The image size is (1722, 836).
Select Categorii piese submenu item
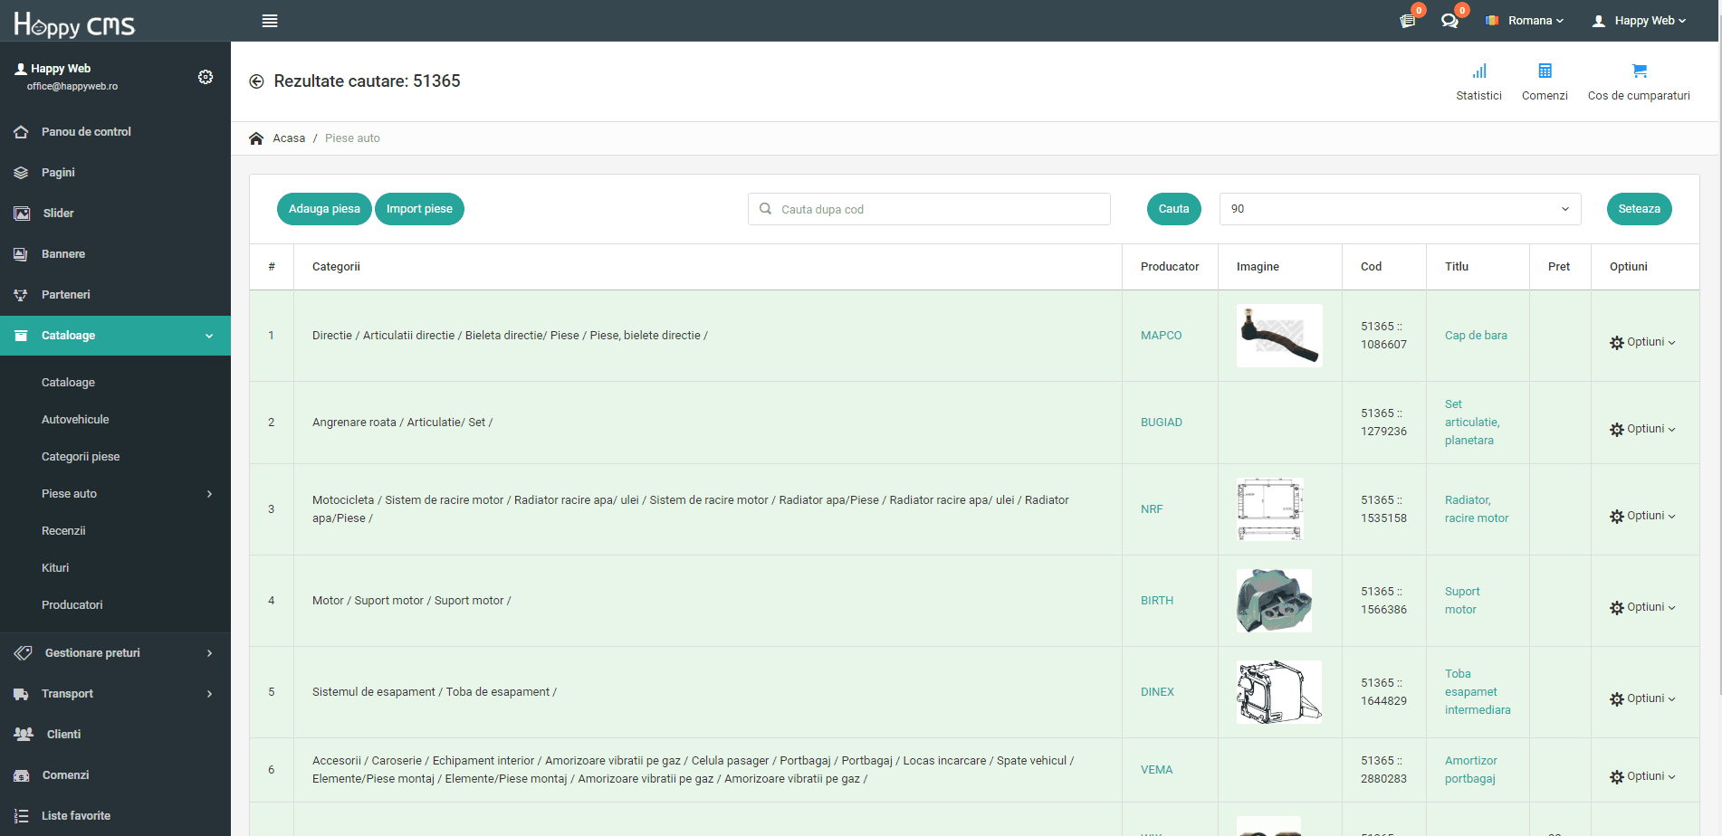click(x=81, y=457)
